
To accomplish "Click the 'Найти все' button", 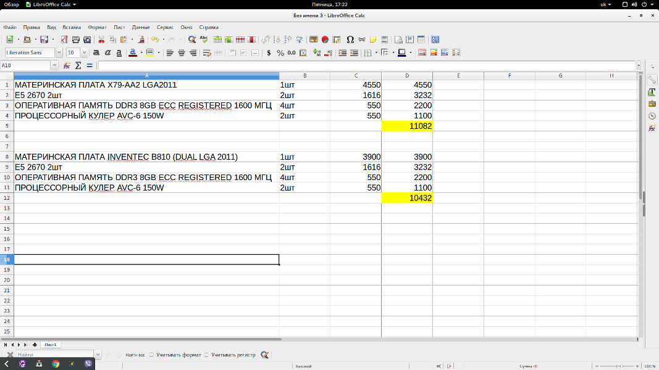I will [135, 355].
